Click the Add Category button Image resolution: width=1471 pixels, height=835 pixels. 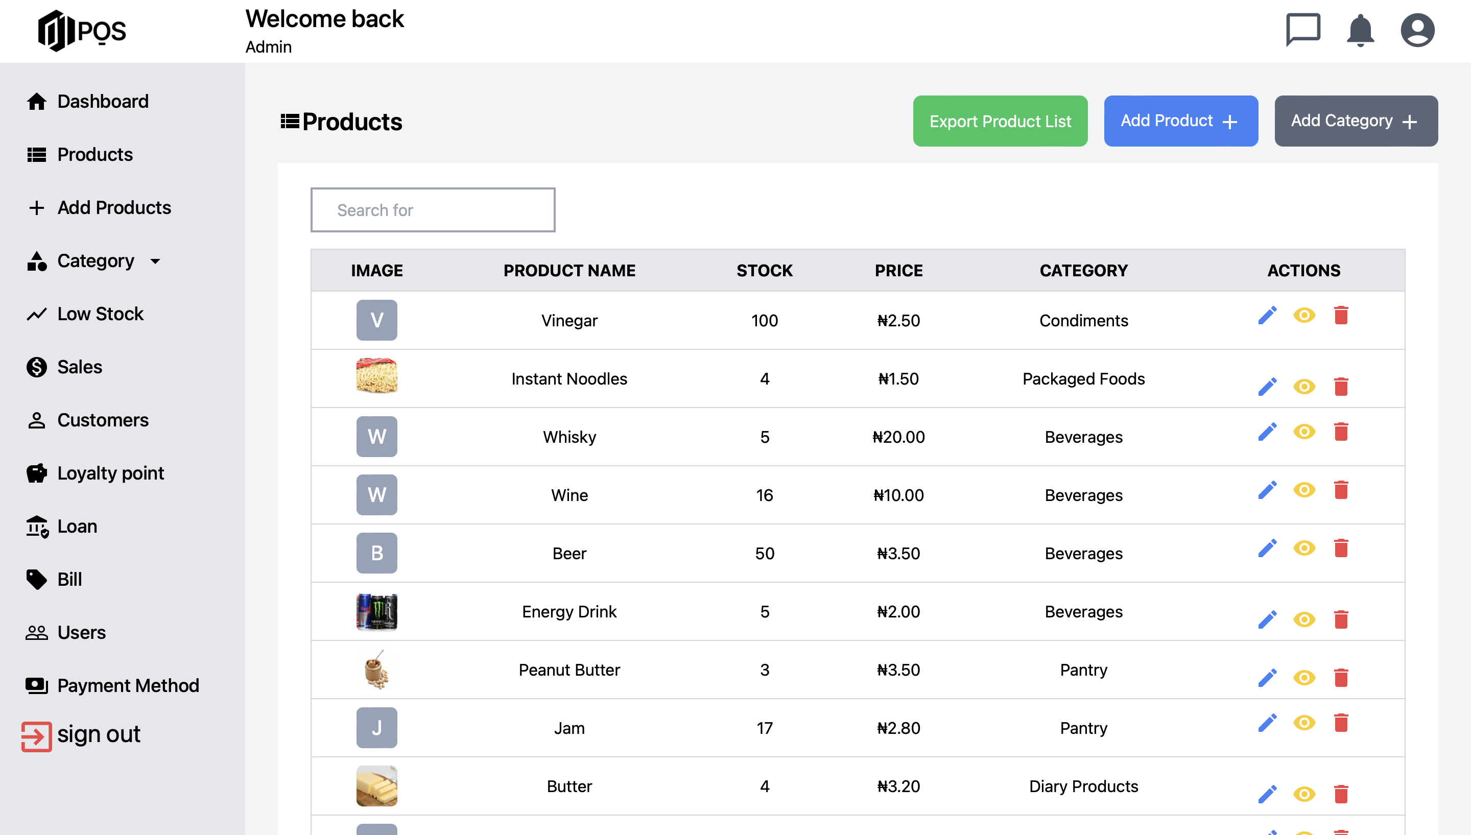[1356, 121]
